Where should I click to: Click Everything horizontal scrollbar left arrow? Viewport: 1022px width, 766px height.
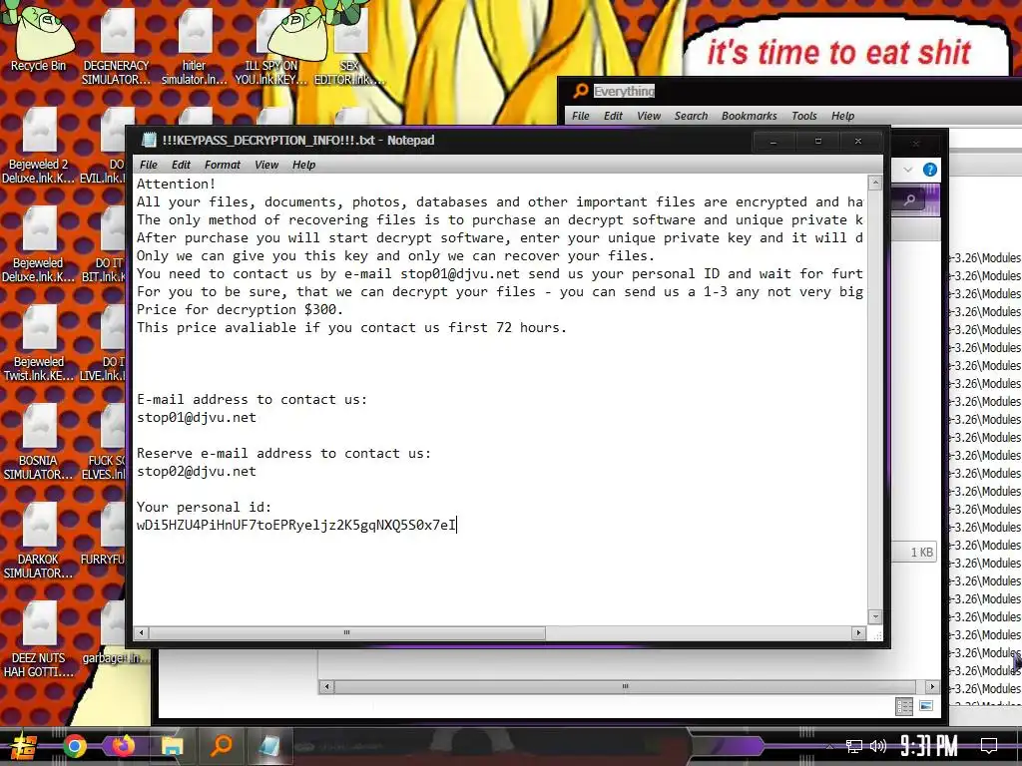pyautogui.click(x=326, y=686)
